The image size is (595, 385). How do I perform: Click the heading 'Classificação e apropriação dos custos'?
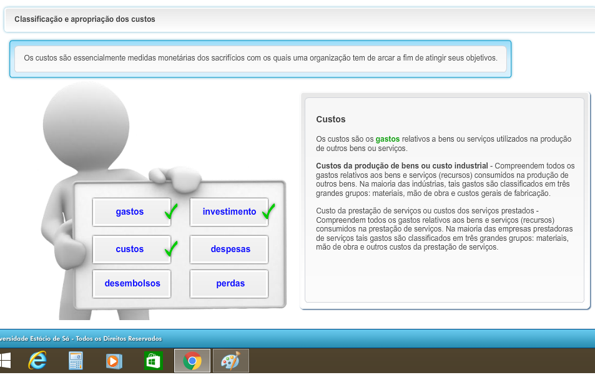85,19
